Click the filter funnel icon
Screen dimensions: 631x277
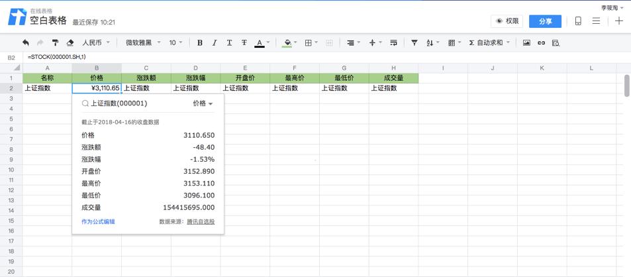(x=414, y=42)
